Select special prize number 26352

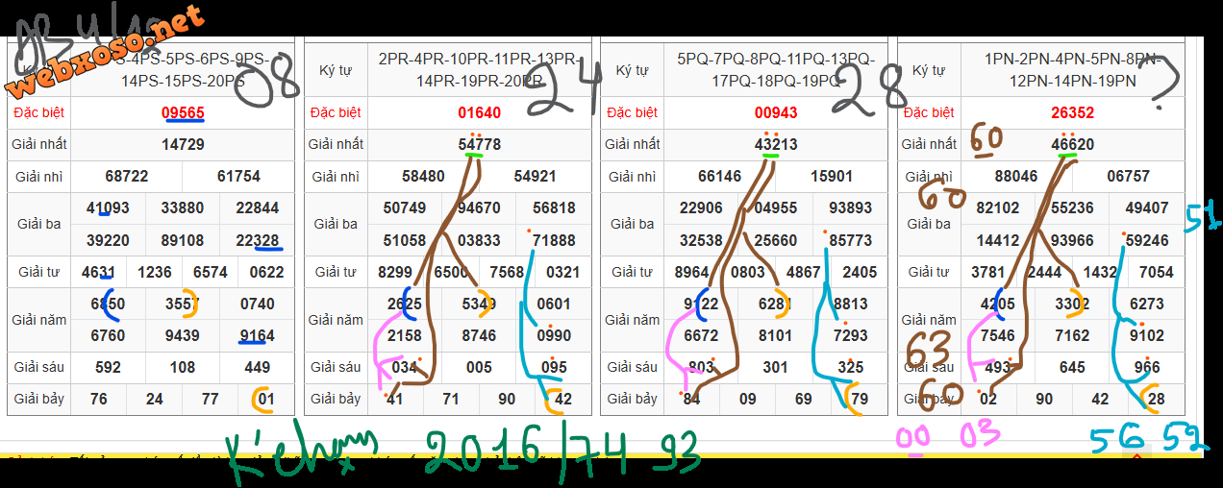[x=1072, y=113]
